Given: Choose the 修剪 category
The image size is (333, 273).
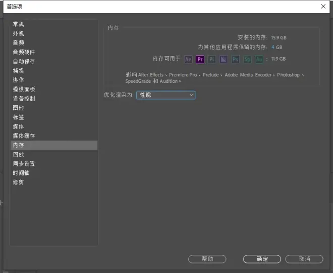Looking at the screenshot, I should tap(54, 182).
